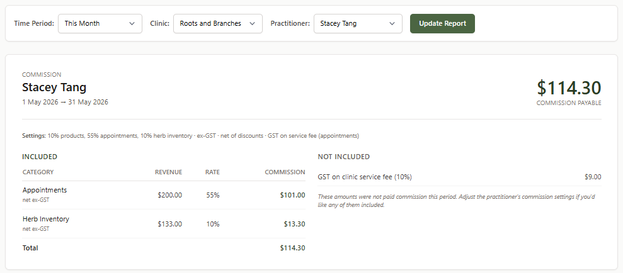Open the Time Period dropdown

point(100,23)
